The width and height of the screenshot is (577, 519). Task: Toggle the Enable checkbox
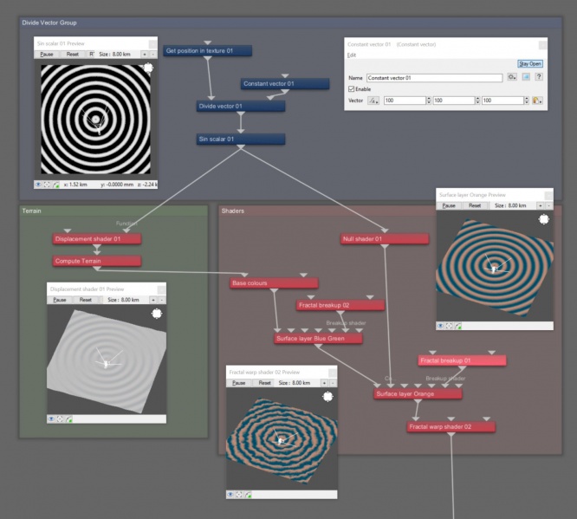[x=352, y=89]
